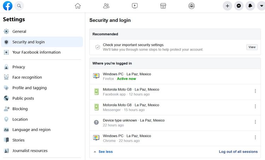Click the phone icon for Messenger session
Screen dimensions: 265x160
(96, 107)
